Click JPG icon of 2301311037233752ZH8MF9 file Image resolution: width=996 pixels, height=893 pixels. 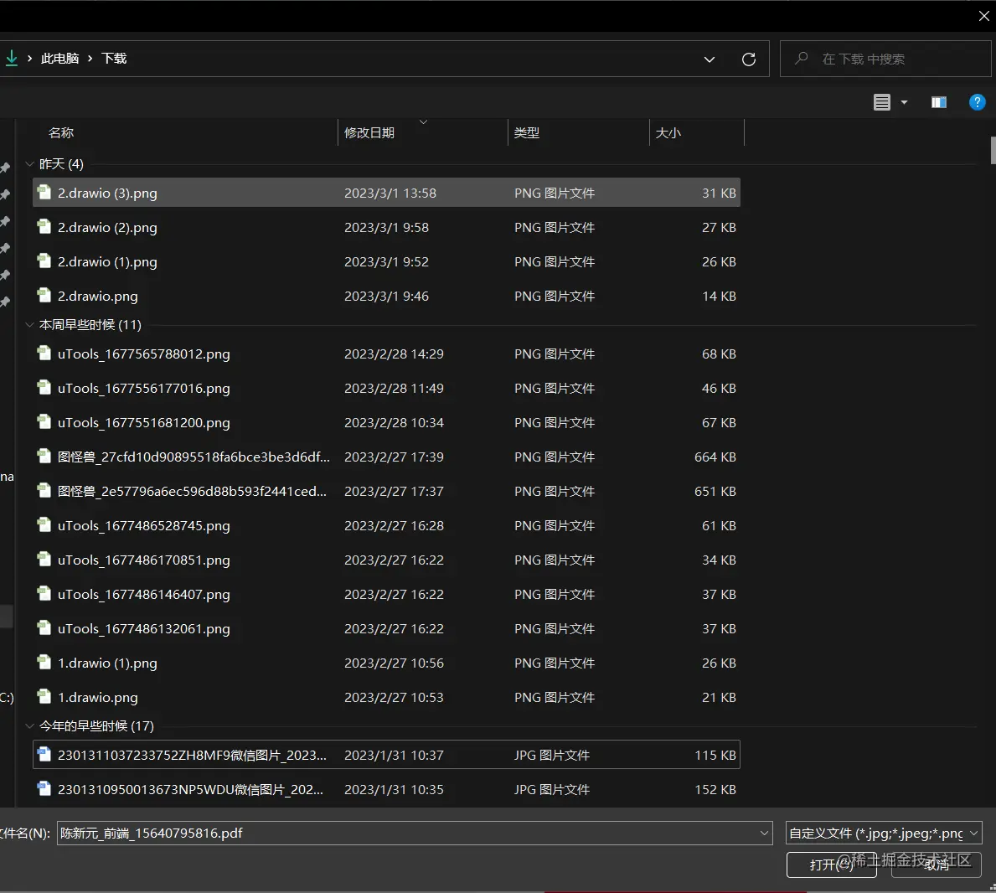click(x=44, y=754)
